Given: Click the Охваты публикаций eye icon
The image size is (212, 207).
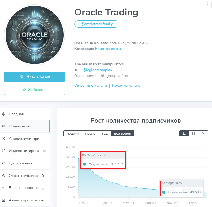Looking at the screenshot, I should coord(4,176).
